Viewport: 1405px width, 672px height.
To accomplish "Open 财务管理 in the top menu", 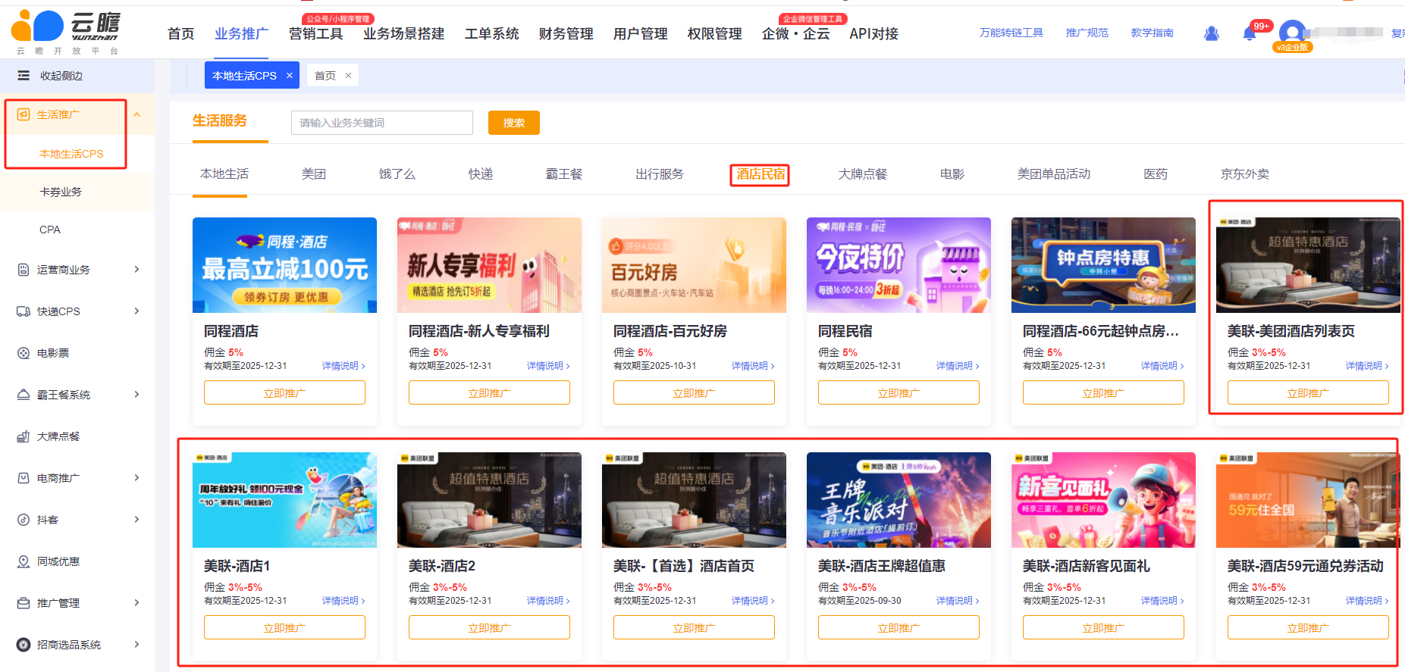I will point(566,34).
